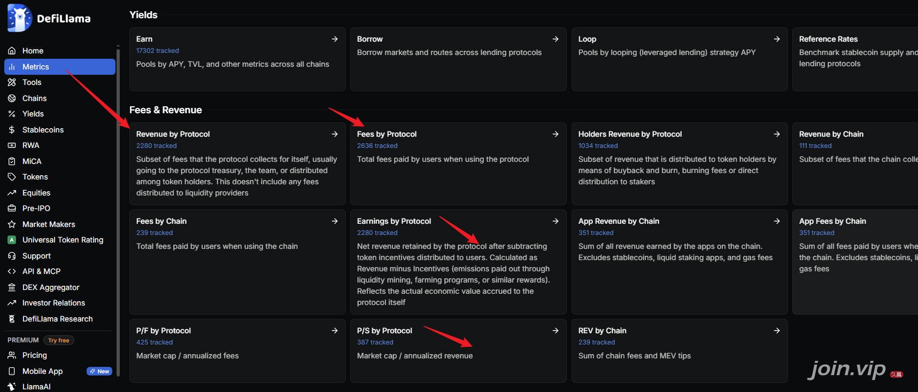Open Tokens in the sidebar

click(60, 177)
